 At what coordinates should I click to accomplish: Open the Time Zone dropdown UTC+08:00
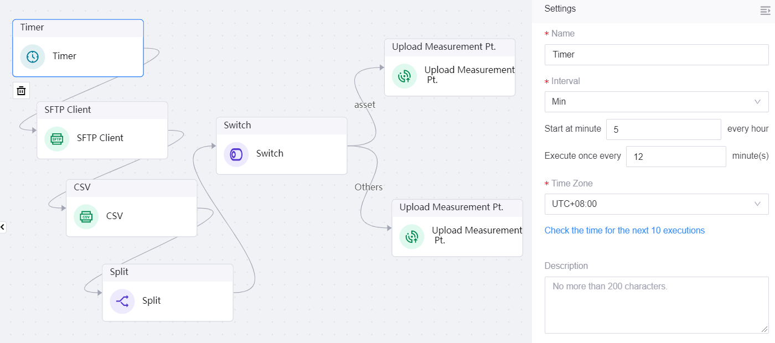(656, 204)
